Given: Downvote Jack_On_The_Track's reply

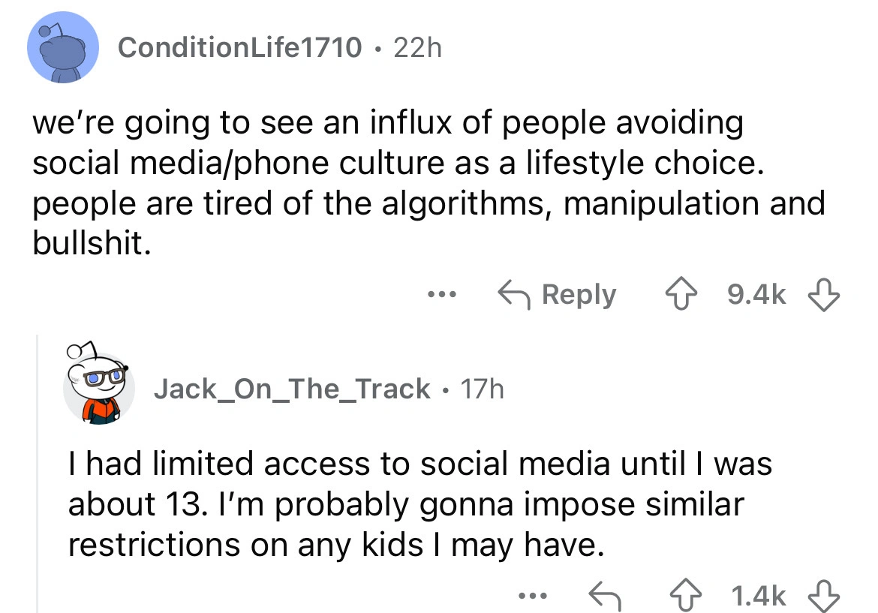Looking at the screenshot, I should tap(824, 596).
